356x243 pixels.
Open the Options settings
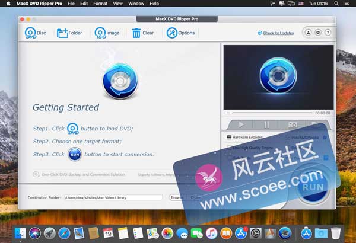[x=180, y=33]
